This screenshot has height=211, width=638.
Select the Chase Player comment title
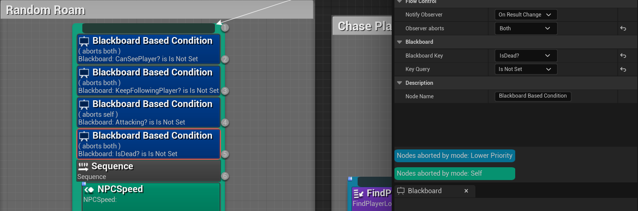365,26
